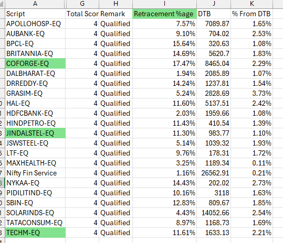
Task: Click % From DTB value 3.73%
Action: 252,93
